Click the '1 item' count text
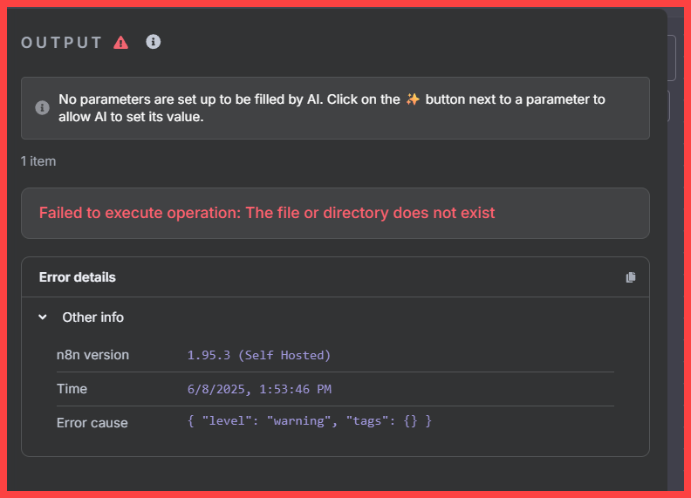The width and height of the screenshot is (691, 498). coord(38,161)
